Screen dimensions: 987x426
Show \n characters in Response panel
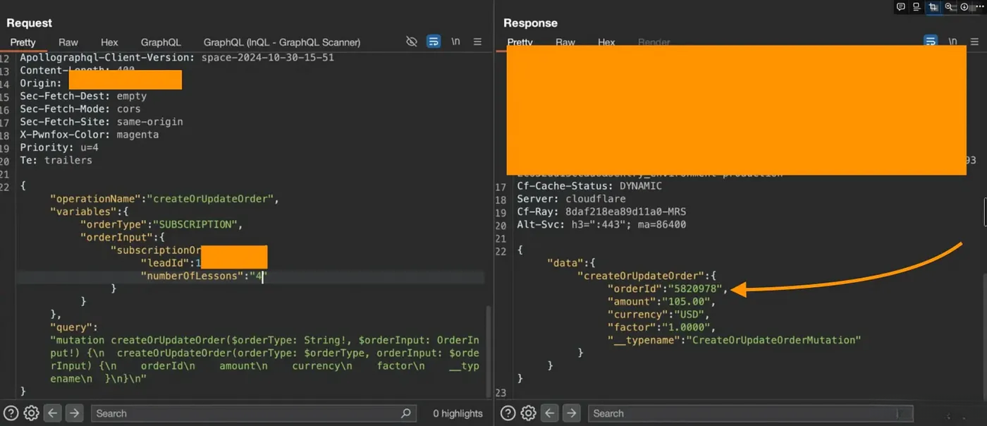(x=952, y=42)
